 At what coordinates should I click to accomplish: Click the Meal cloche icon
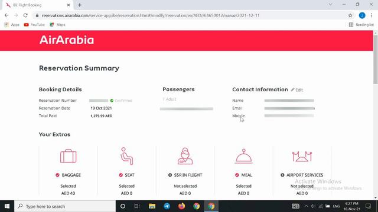243,156
